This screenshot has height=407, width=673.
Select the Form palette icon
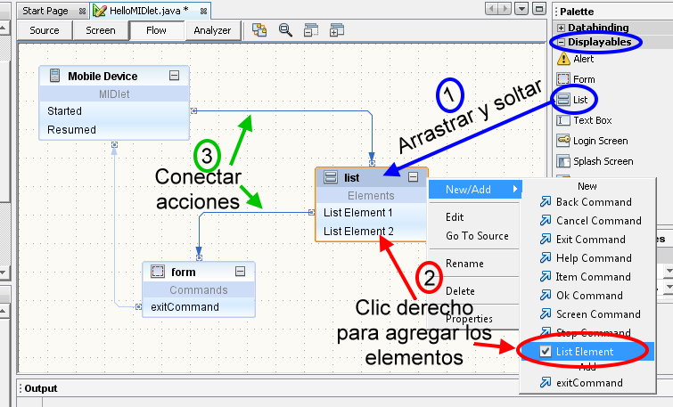(x=563, y=79)
